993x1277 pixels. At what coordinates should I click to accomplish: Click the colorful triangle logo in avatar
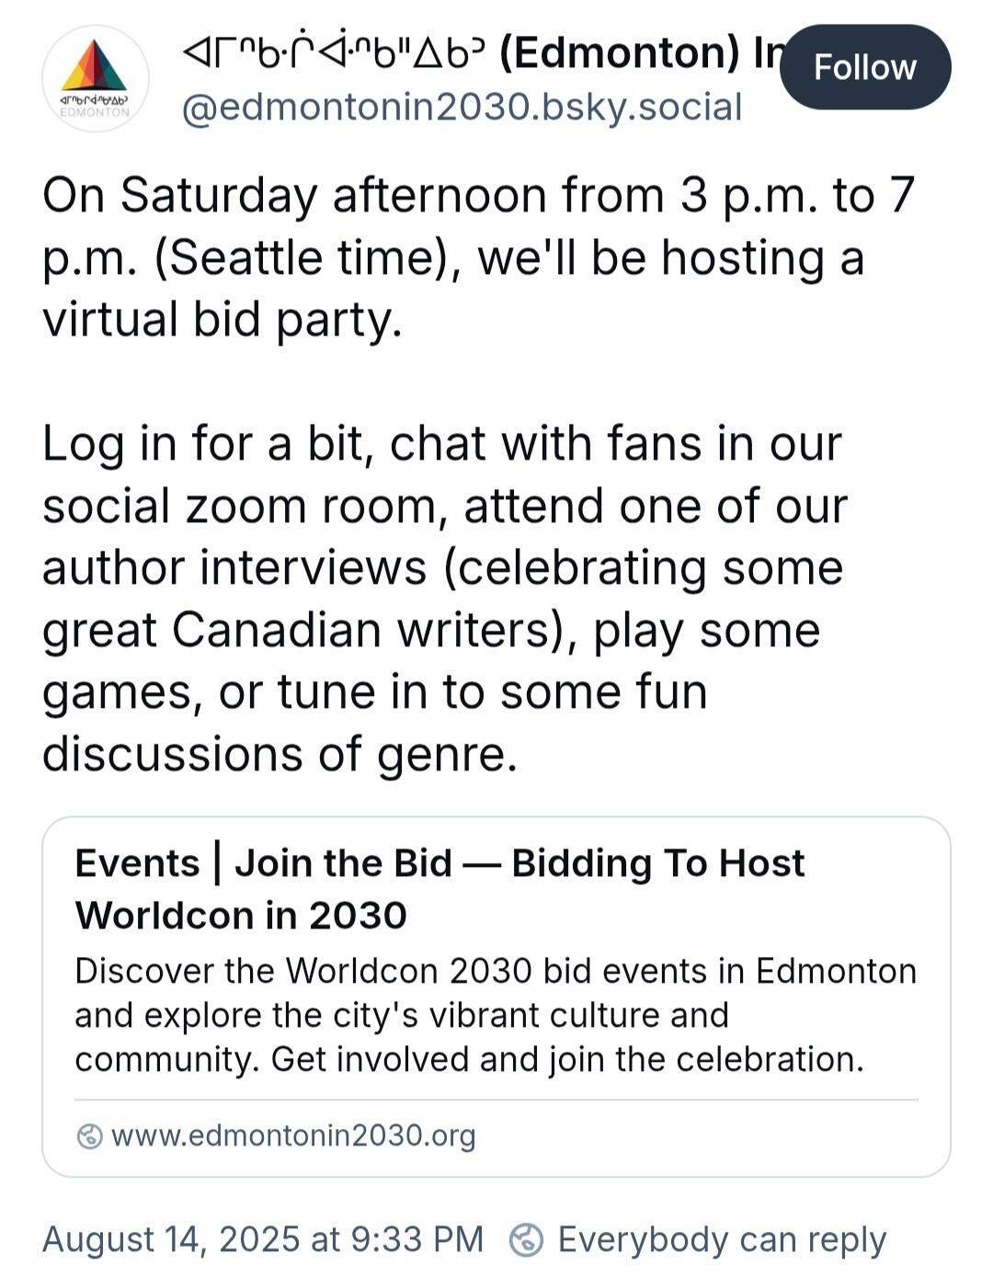coord(95,65)
